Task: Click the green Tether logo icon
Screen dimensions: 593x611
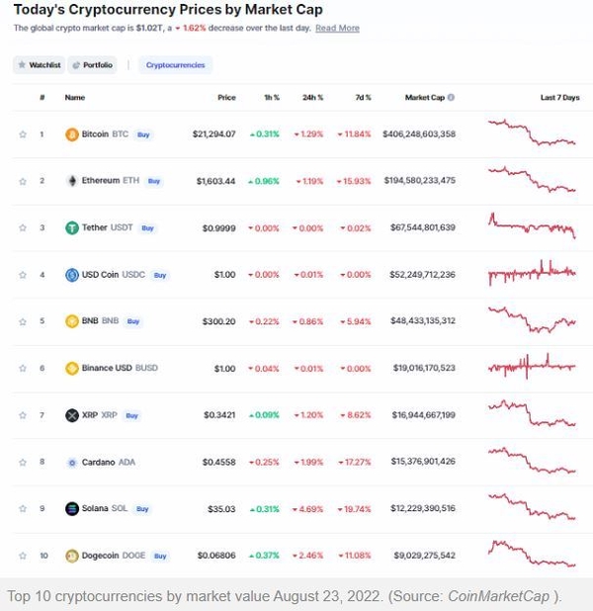Action: (72, 227)
